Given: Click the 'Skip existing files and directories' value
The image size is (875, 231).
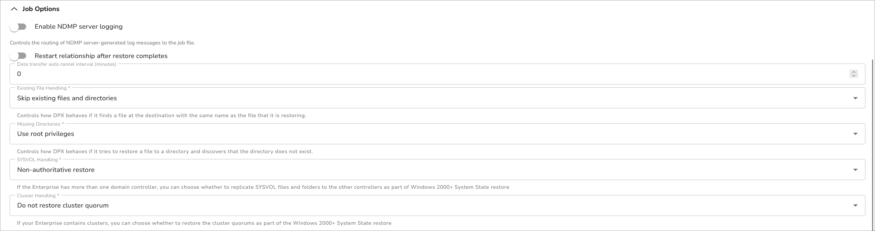Looking at the screenshot, I should (67, 98).
